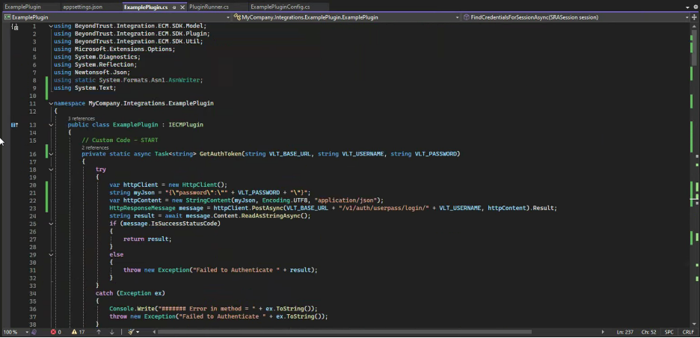Close the active ExamplePlugin.cs tab
The height and width of the screenshot is (338, 700).
[x=182, y=7]
